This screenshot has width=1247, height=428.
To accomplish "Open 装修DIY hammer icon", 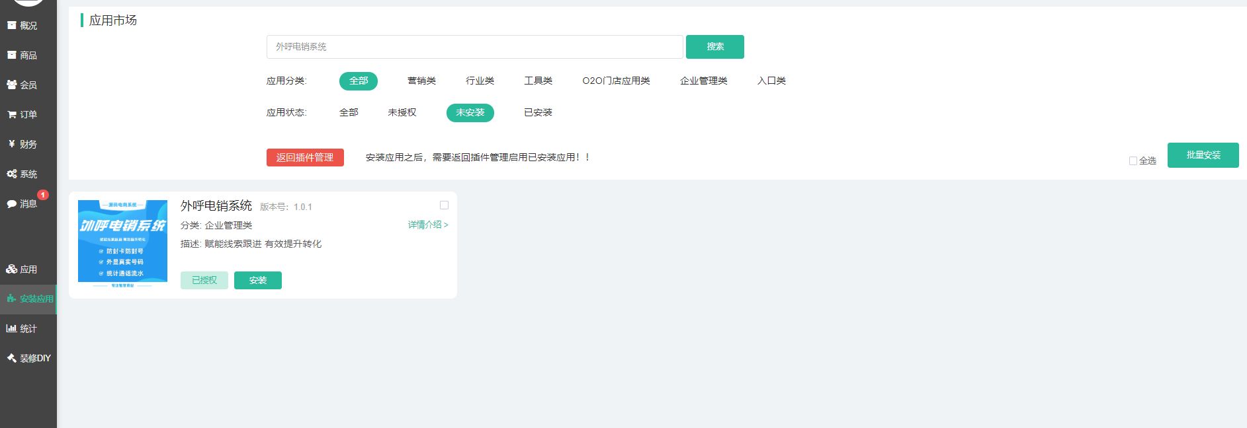I will click(x=11, y=358).
